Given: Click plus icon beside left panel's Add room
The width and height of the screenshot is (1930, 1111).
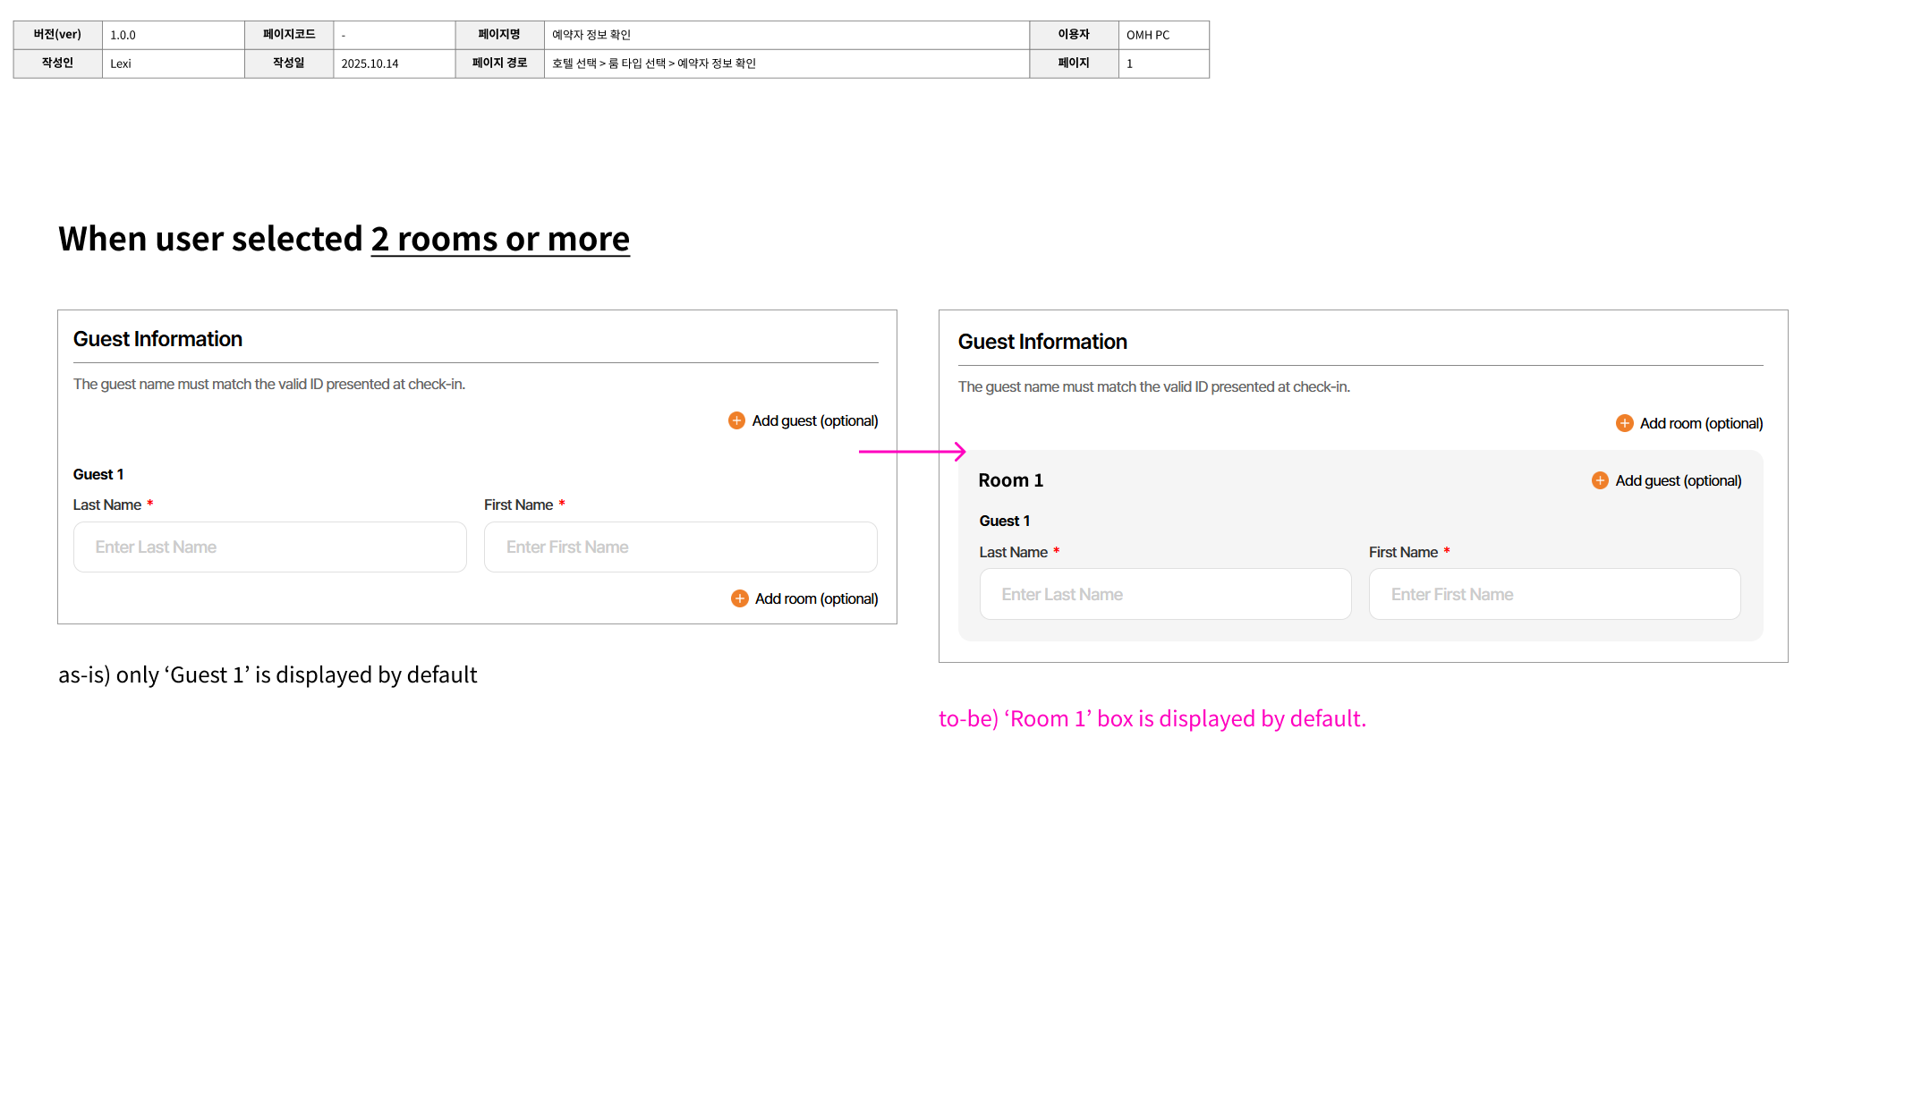Looking at the screenshot, I should [x=739, y=598].
